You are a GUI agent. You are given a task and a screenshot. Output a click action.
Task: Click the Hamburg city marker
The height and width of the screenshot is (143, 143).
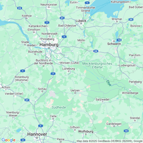pos(49,48)
